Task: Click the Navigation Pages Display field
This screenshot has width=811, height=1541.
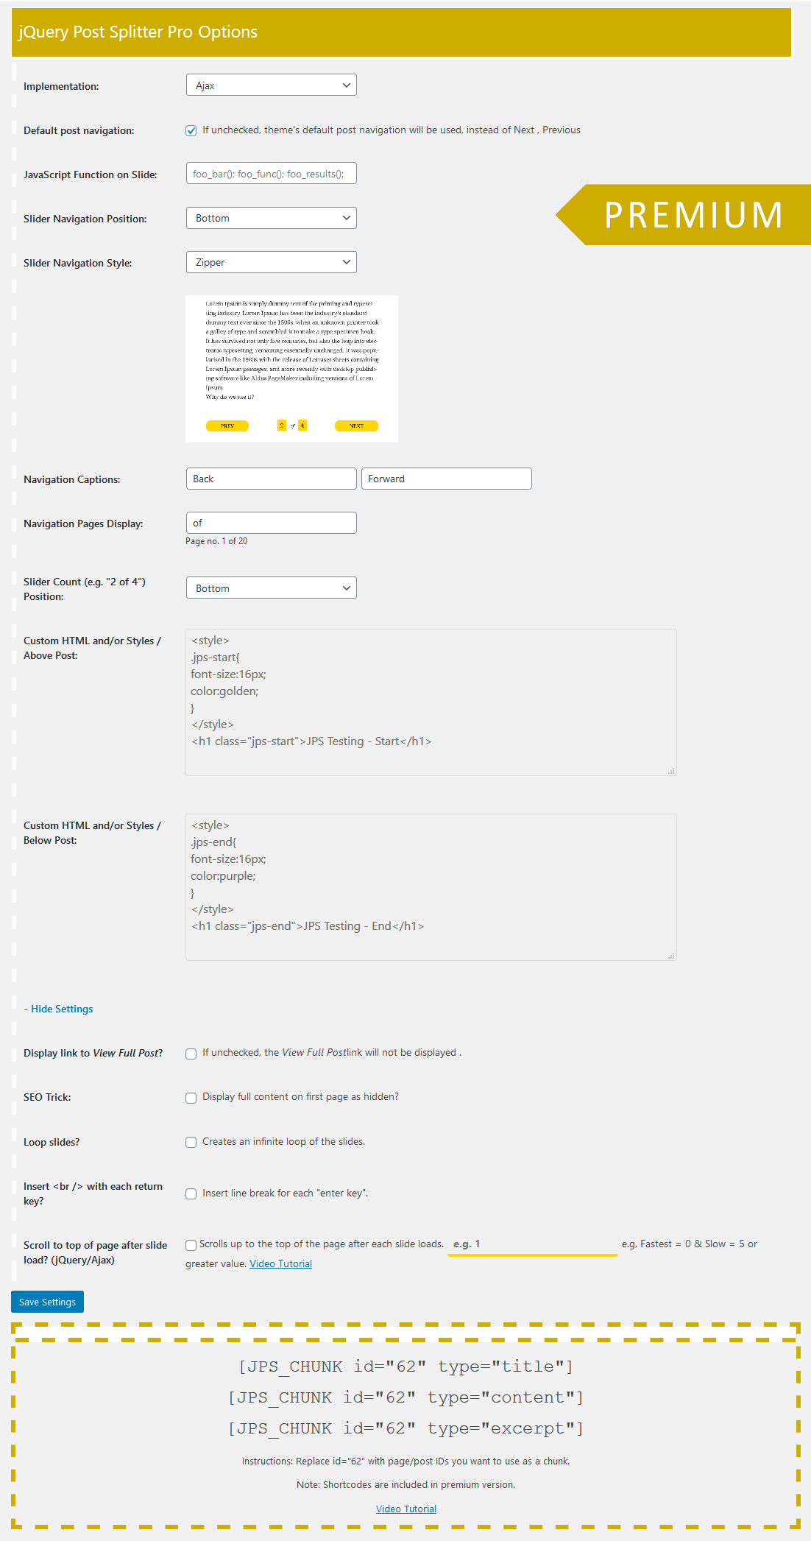Action: pos(271,523)
